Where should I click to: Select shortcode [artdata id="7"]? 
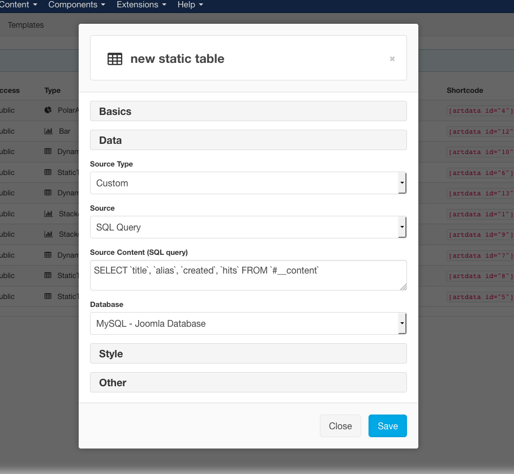[480, 255]
